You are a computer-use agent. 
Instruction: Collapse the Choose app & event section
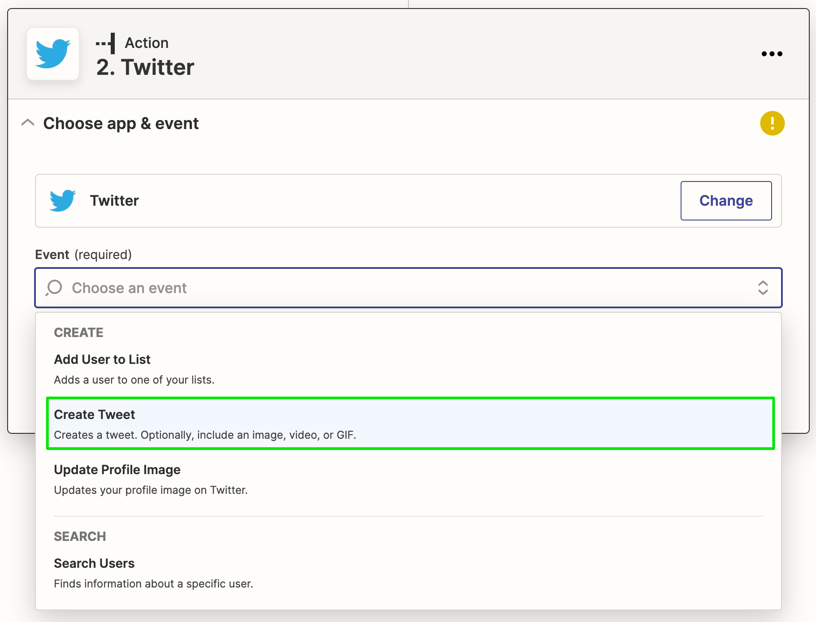(x=28, y=123)
